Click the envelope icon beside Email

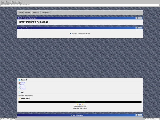click(x=19, y=85)
